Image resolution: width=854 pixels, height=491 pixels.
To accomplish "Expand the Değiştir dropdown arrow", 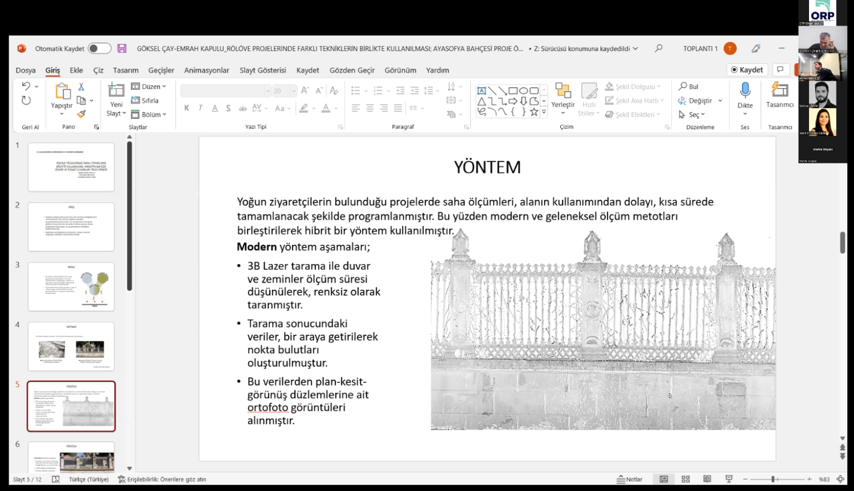I will pos(720,101).
